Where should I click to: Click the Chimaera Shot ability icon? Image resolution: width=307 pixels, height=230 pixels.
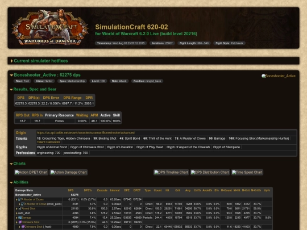tap(19, 222)
